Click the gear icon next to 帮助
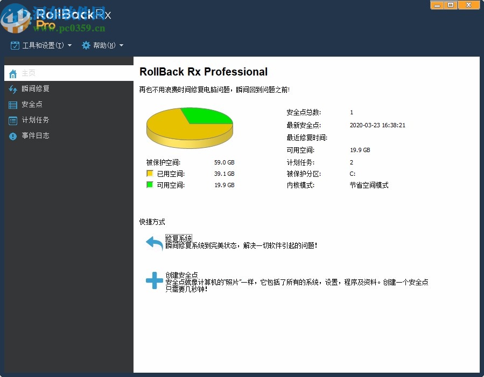 click(x=86, y=45)
